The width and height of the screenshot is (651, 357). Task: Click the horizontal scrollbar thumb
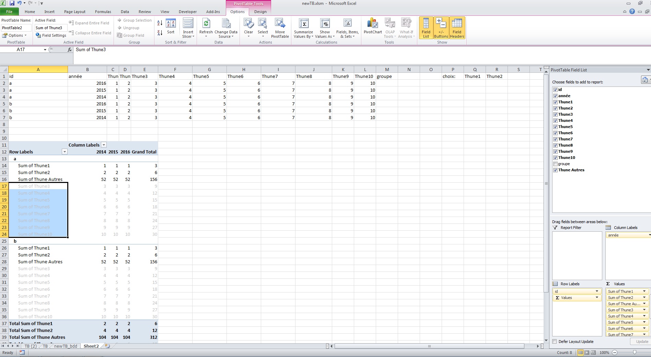point(429,346)
